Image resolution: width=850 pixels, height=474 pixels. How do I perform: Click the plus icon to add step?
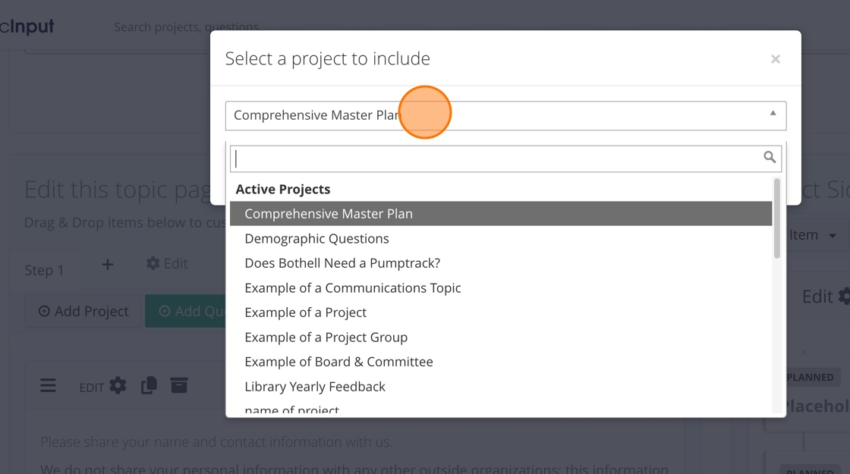click(x=108, y=264)
